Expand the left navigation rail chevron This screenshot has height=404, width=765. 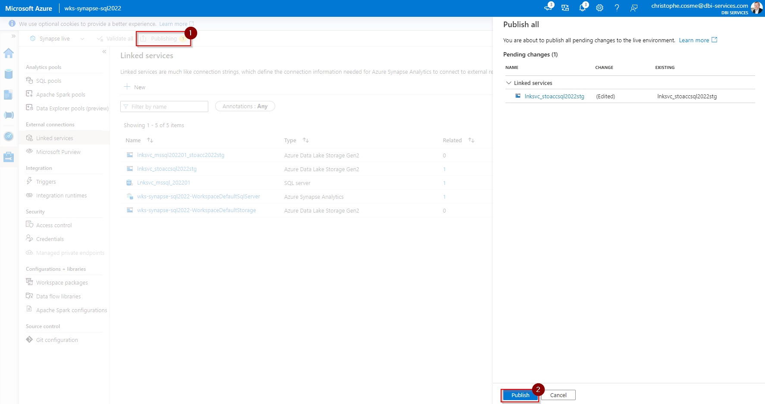pos(13,36)
